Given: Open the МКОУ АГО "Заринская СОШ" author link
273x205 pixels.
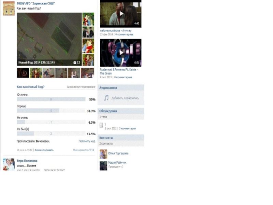Looking at the screenshot, I should tap(36, 3).
